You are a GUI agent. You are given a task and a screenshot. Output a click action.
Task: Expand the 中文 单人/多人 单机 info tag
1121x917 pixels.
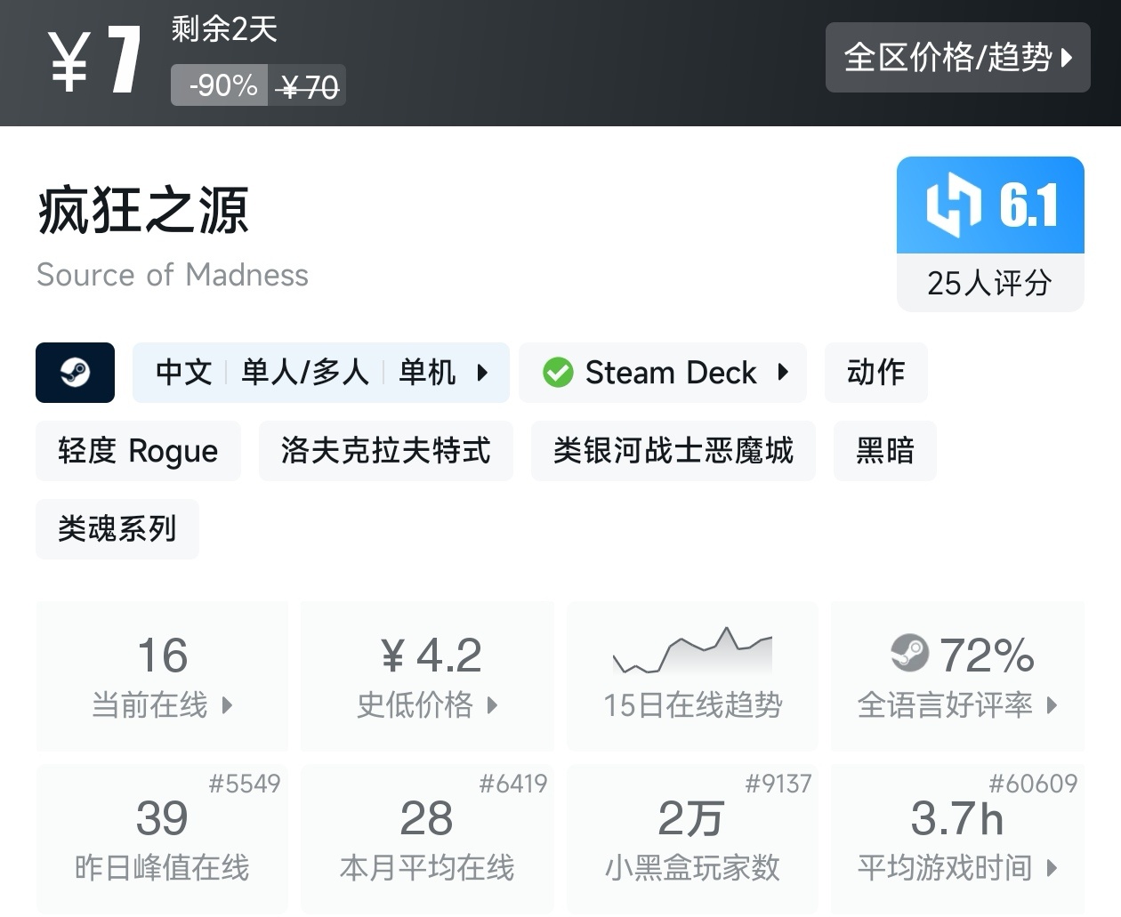[321, 372]
